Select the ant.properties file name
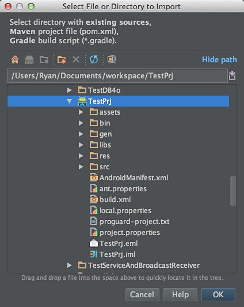 (x=123, y=189)
